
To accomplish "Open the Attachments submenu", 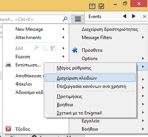I will click(35, 38).
